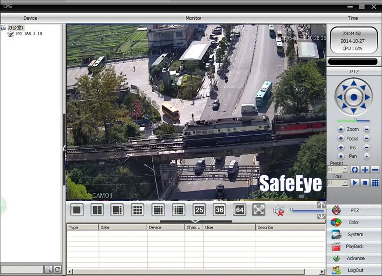Switch to 36-window layout
382x276 pixels.
pyautogui.click(x=219, y=210)
